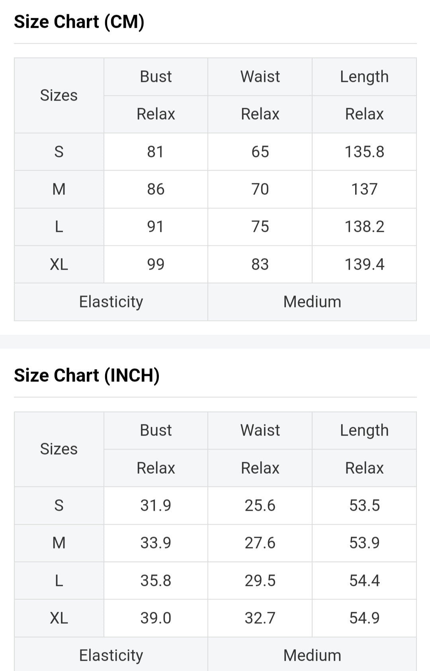This screenshot has width=430, height=671.
Task: Select size M row label in INCH chart
Action: (x=59, y=543)
